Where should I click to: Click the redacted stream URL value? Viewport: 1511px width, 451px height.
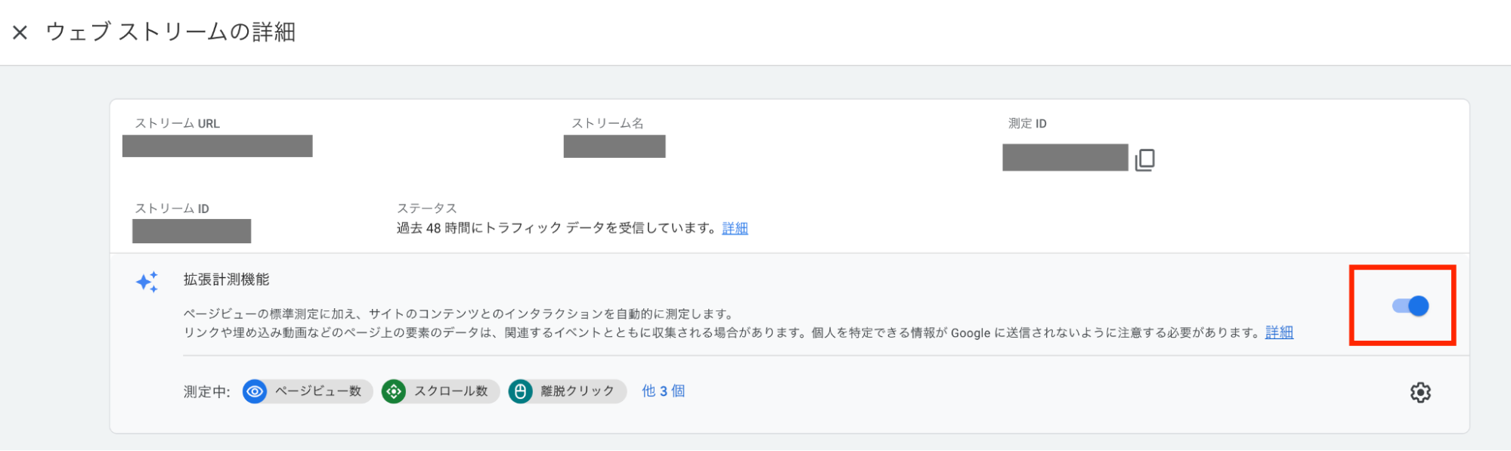tap(217, 146)
